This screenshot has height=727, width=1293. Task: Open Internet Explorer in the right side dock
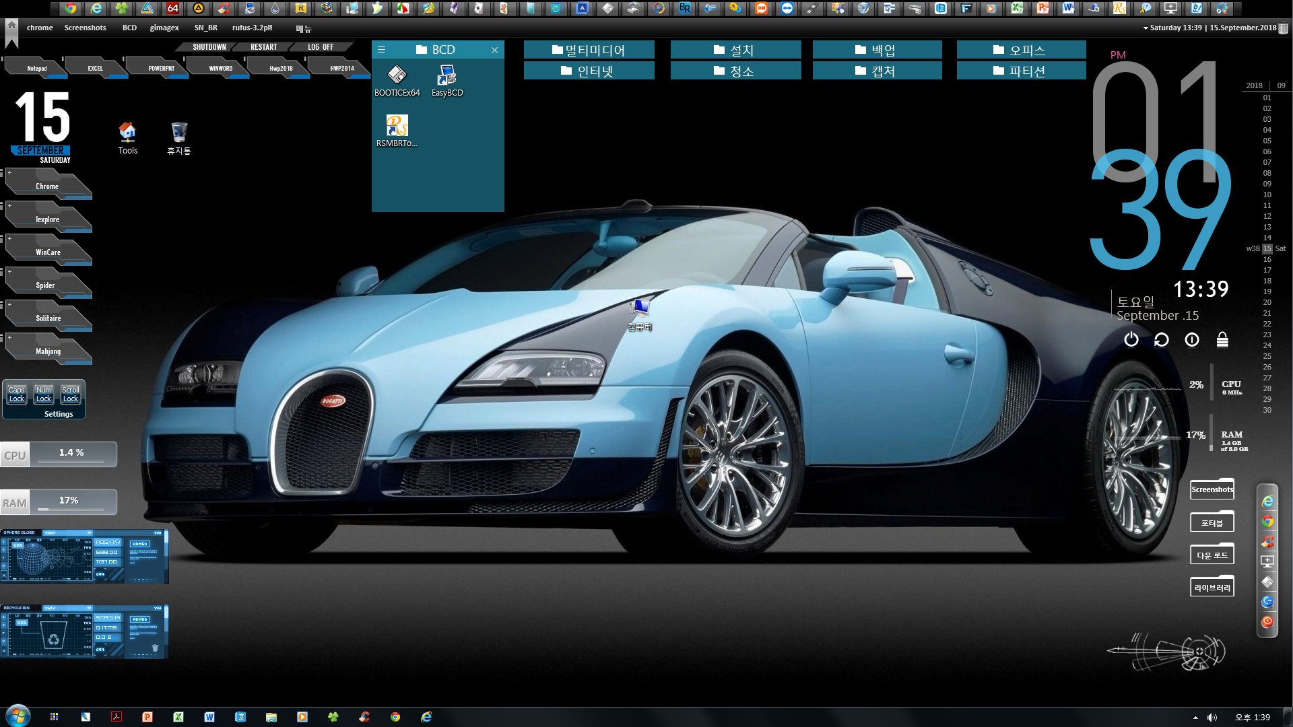pyautogui.click(x=1267, y=501)
